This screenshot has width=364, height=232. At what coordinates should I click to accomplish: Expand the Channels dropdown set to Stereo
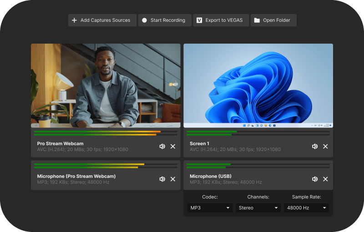click(258, 208)
